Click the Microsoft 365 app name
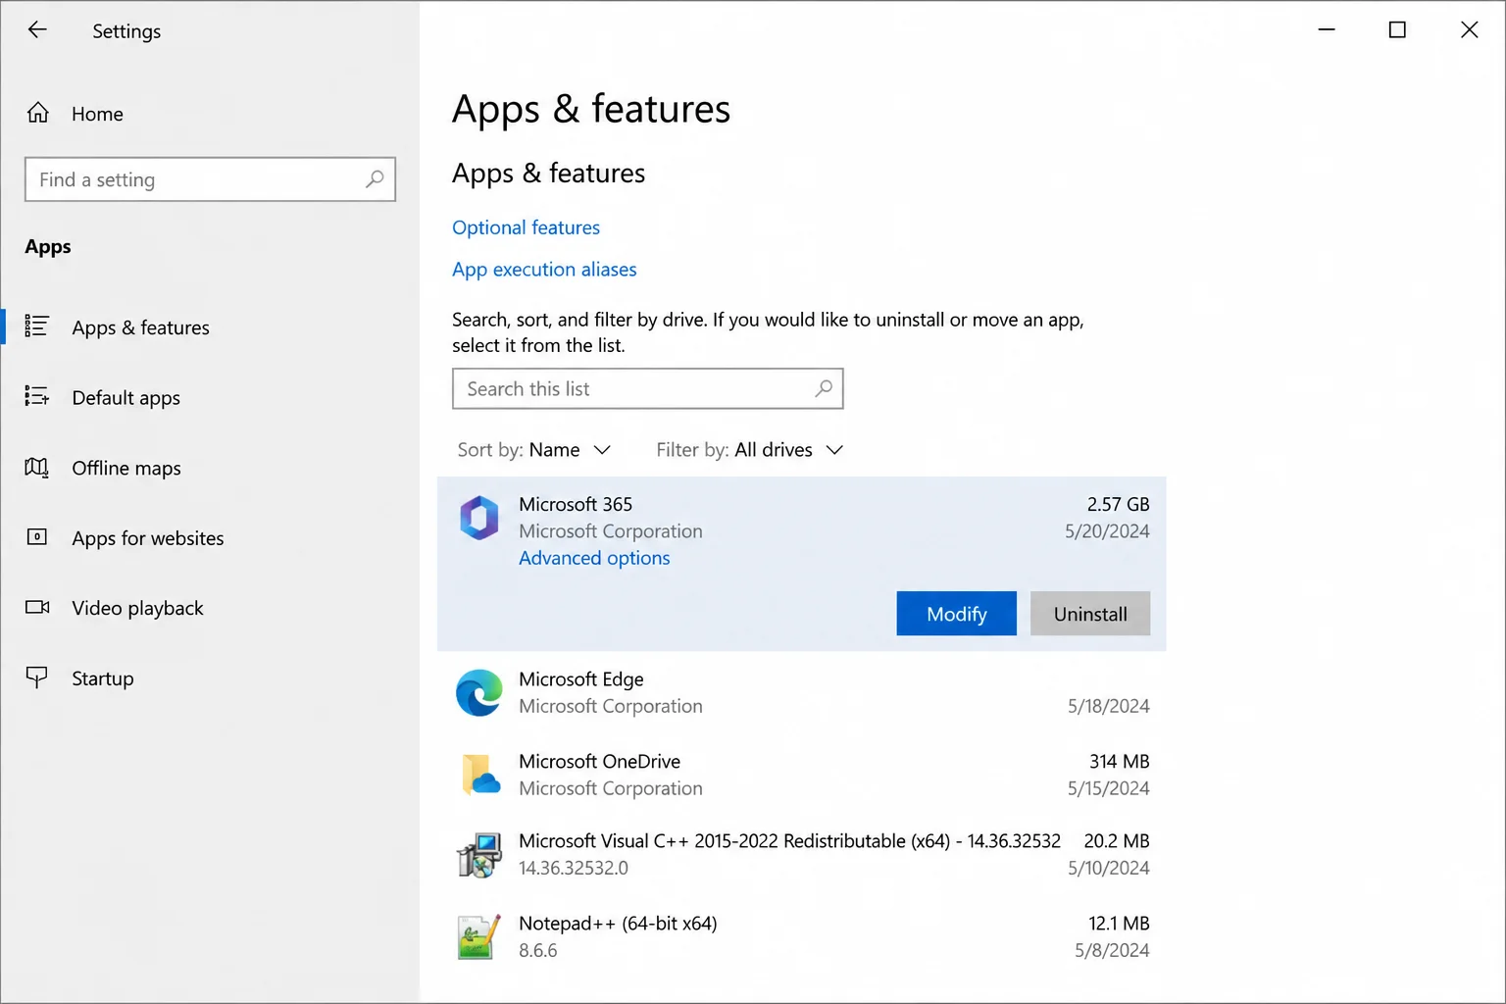Screen dimensions: 1506x1004 (x=576, y=504)
